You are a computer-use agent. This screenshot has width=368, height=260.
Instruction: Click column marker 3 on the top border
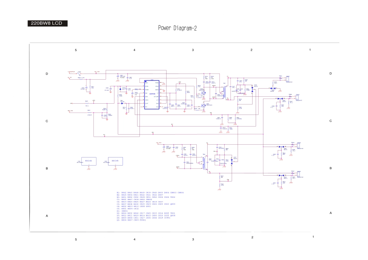(193, 50)
